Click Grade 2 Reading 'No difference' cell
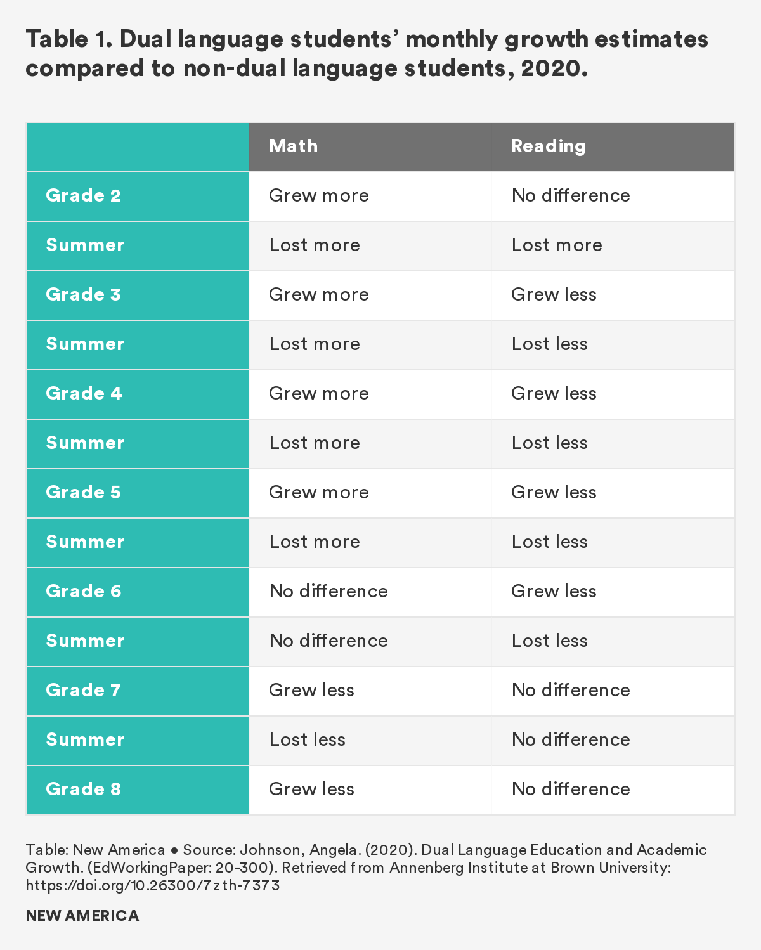Image resolution: width=761 pixels, height=950 pixels. click(571, 196)
